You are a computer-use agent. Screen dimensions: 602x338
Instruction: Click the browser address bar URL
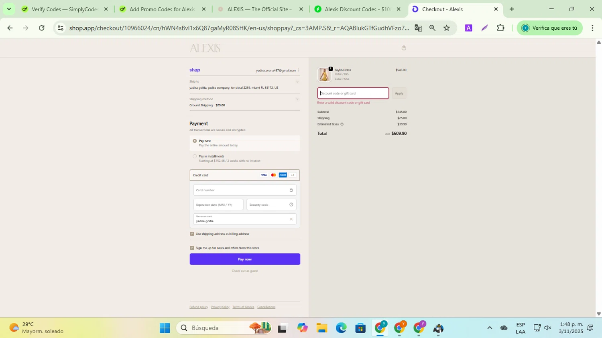239,28
